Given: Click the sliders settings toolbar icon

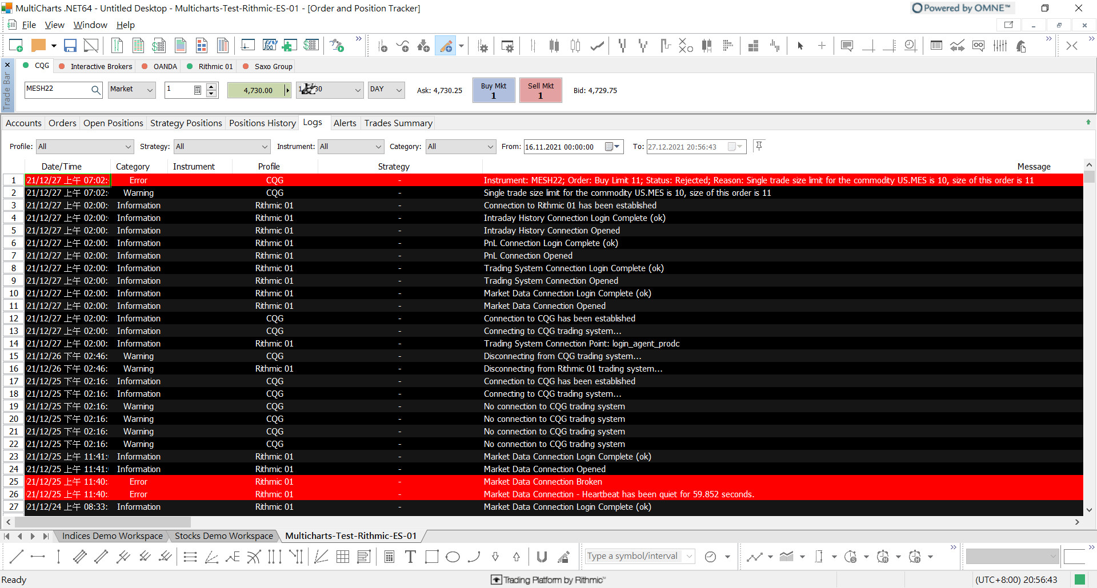Looking at the screenshot, I should (1000, 46).
